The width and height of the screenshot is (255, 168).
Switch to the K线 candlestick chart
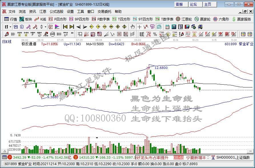[40, 19]
